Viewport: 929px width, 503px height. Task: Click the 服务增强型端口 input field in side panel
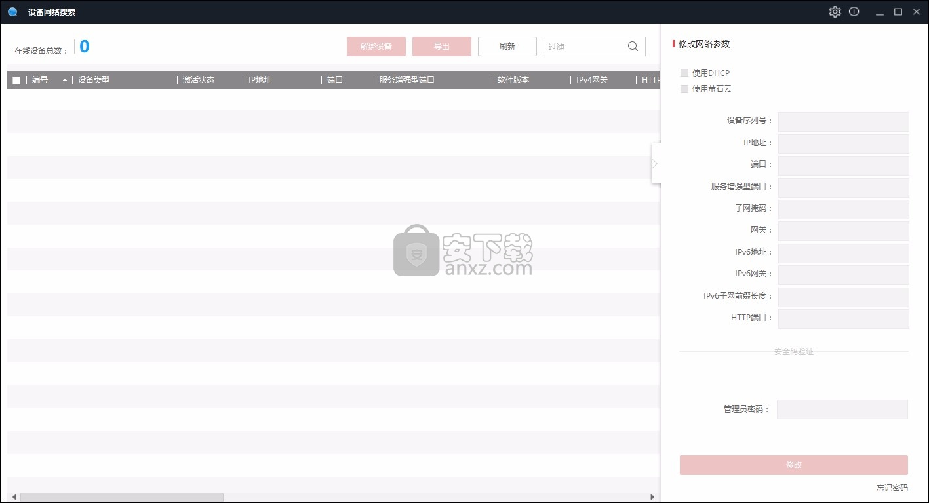(x=844, y=187)
